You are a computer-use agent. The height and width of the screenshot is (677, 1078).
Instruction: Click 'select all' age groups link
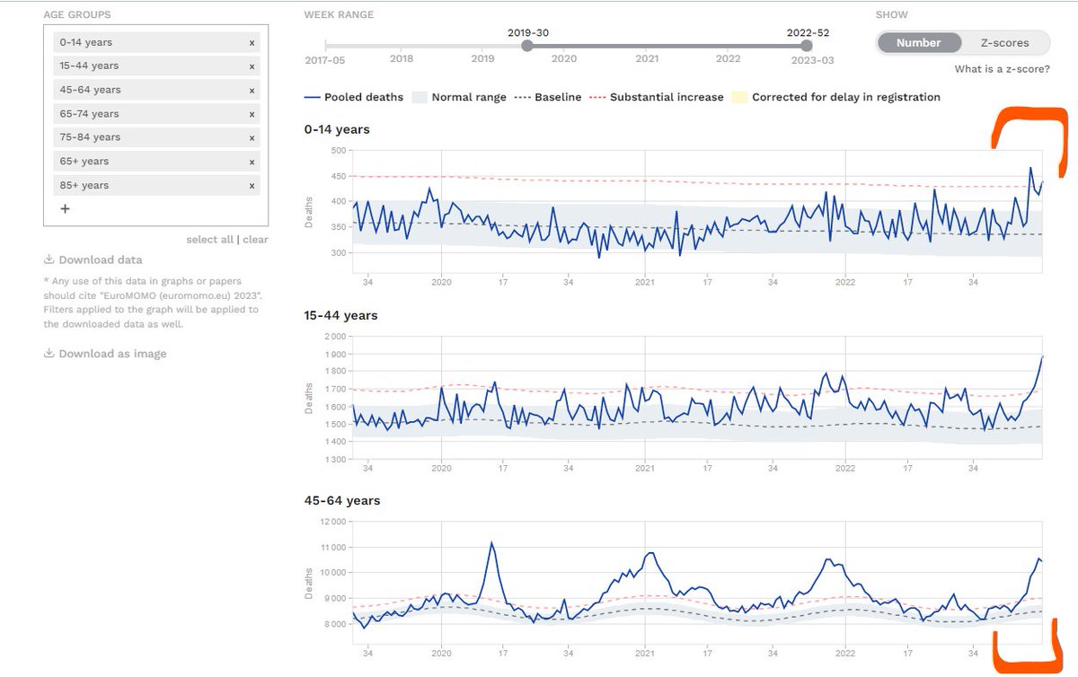pos(210,240)
